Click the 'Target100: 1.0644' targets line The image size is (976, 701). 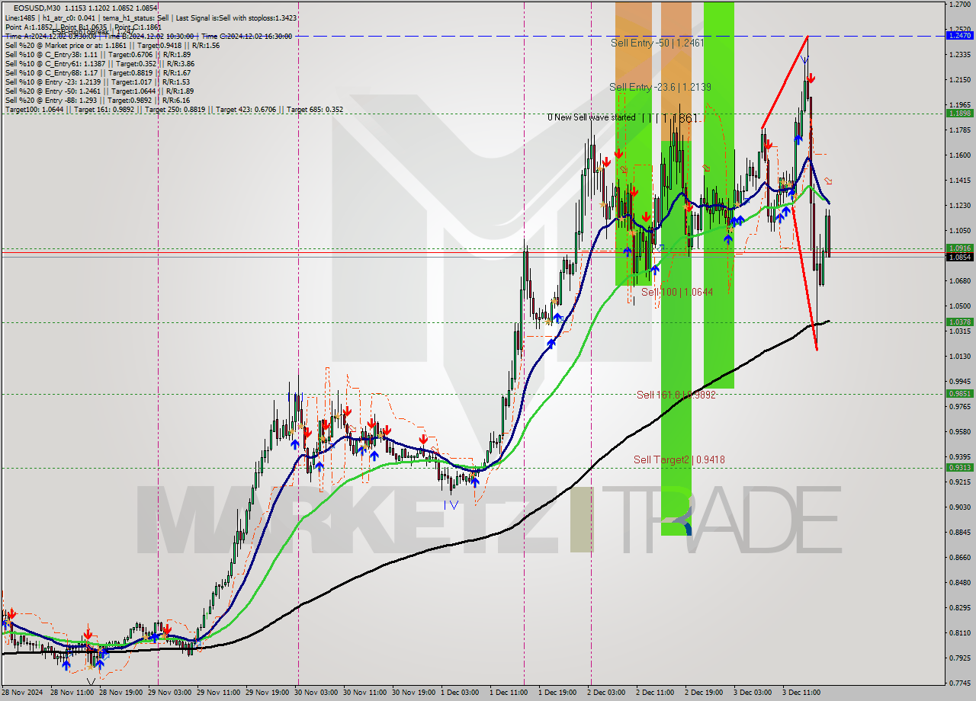coord(174,109)
